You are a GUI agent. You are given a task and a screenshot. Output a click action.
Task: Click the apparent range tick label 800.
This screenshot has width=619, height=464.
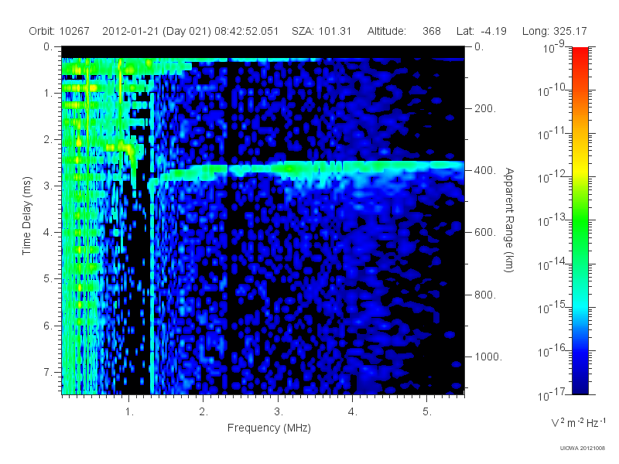point(485,295)
